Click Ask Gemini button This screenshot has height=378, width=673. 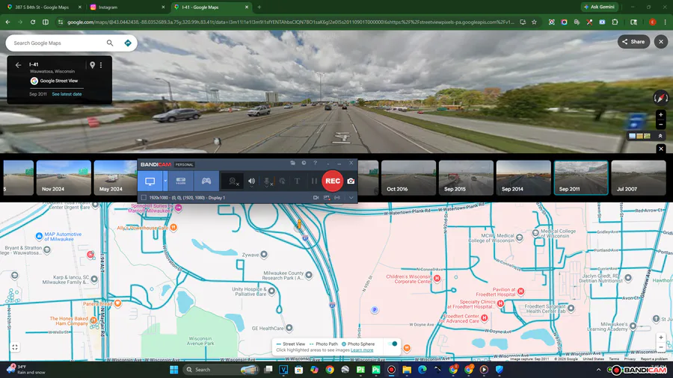click(599, 7)
